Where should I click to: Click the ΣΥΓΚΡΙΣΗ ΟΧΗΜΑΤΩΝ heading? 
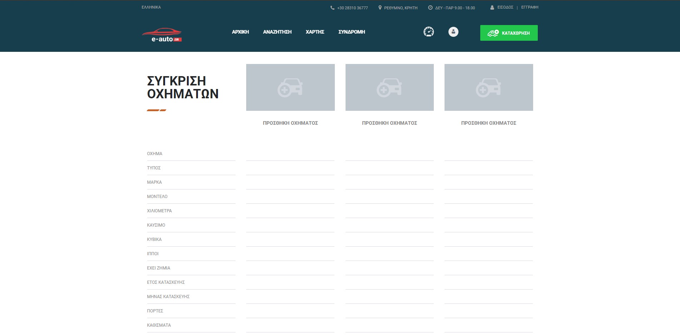(x=183, y=87)
